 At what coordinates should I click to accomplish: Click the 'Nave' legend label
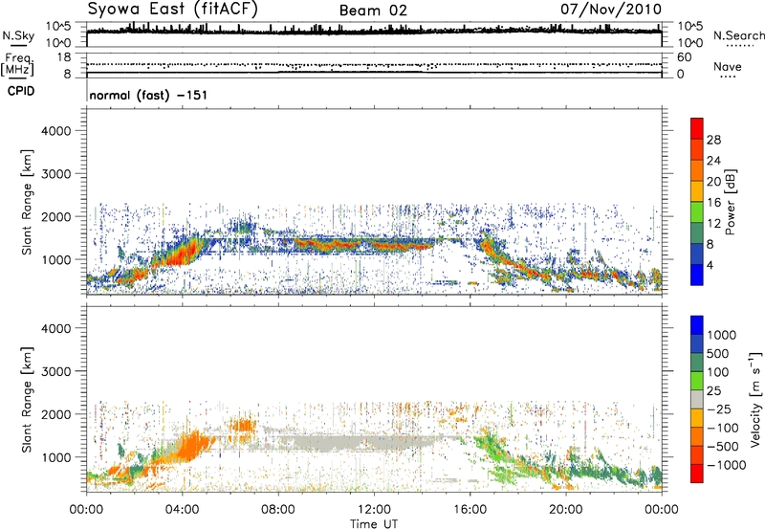[728, 66]
